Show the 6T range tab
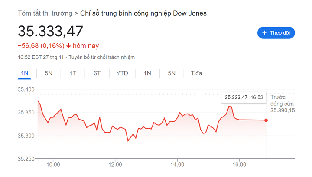 (x=97, y=73)
